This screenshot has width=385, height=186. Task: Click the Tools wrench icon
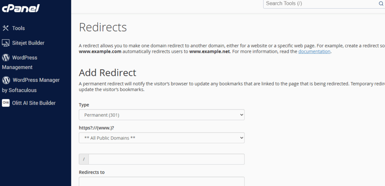click(x=5, y=28)
